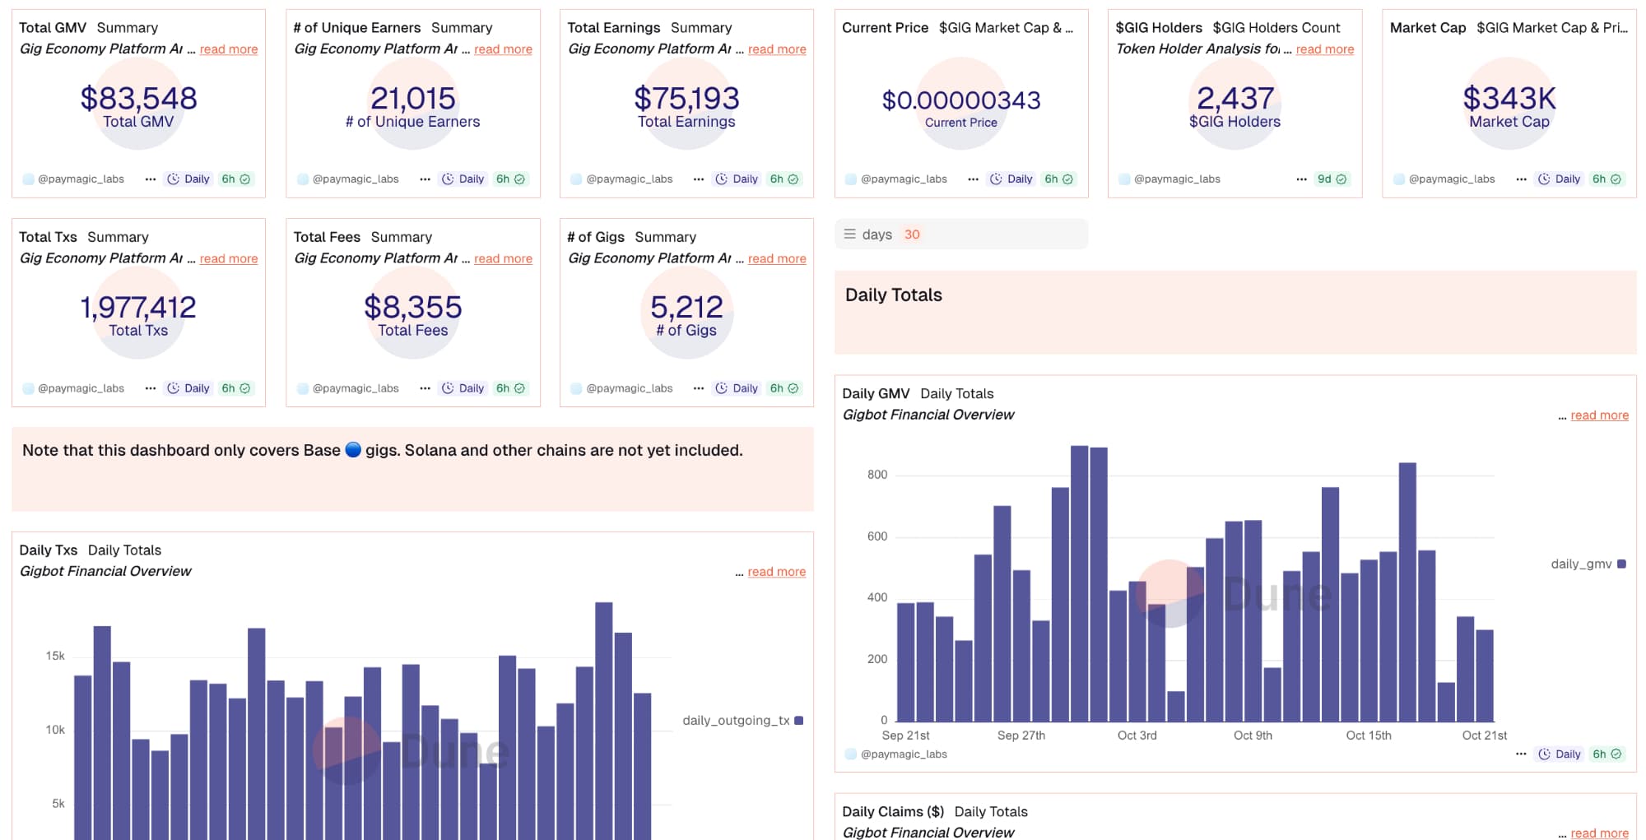
Task: Open three-dot menu on # of Unique Earners card
Action: tap(425, 179)
